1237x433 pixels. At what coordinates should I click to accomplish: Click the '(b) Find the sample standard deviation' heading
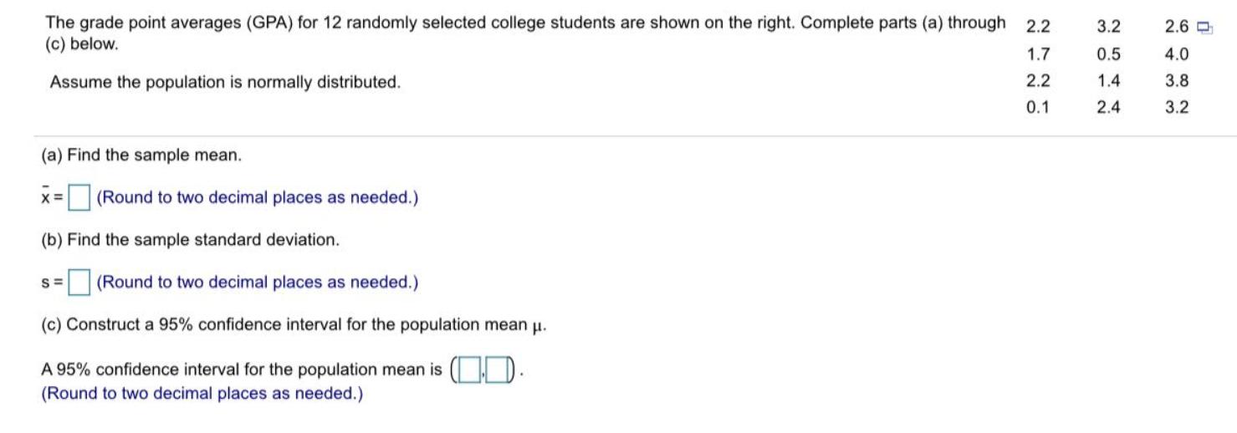tap(191, 240)
